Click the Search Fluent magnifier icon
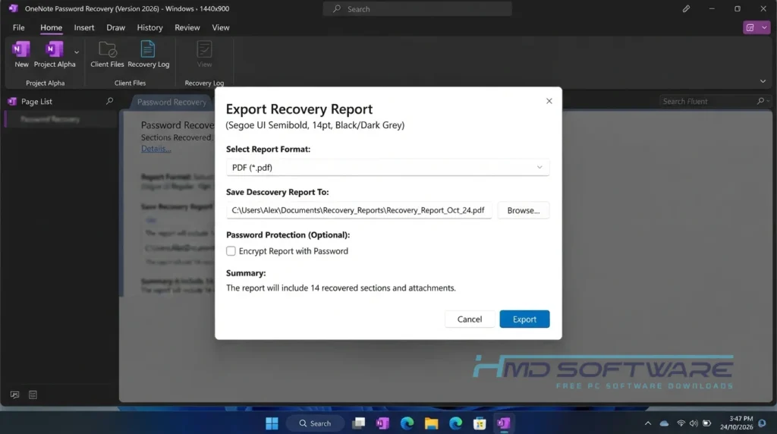The image size is (777, 434). click(x=760, y=101)
